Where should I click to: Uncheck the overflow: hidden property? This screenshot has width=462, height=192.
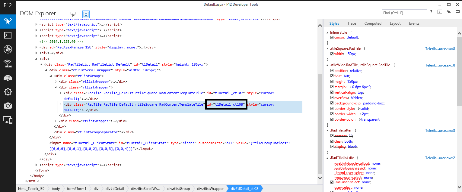(332, 98)
